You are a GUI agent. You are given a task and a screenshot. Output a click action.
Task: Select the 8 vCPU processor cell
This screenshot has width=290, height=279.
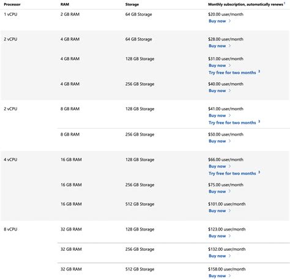click(x=10, y=229)
